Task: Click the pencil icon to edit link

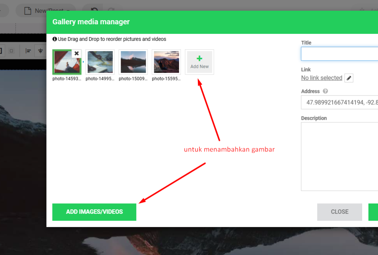Action: (x=349, y=78)
